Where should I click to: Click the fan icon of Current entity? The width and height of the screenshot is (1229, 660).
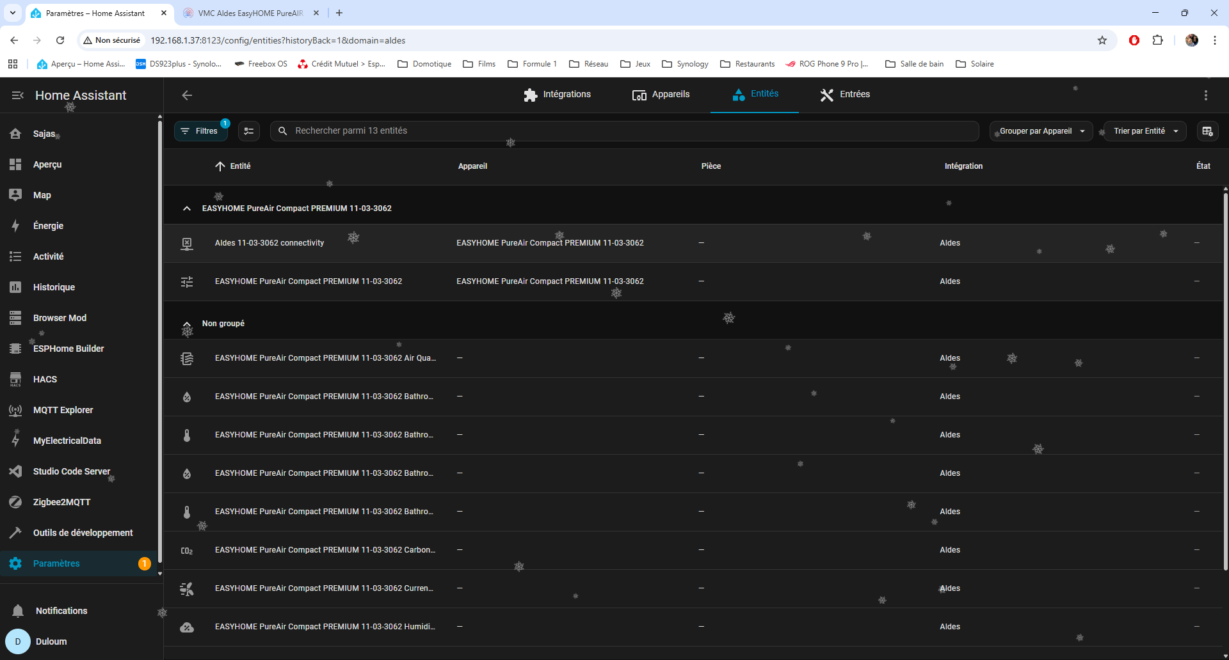click(187, 589)
